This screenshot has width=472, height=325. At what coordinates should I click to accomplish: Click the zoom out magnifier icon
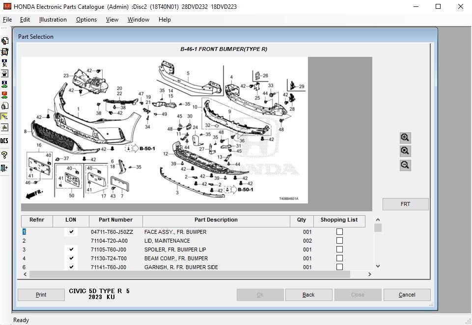405,165
